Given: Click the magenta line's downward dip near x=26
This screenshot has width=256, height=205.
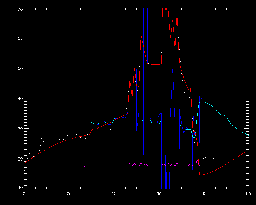Looking at the screenshot, I should tap(83, 169).
